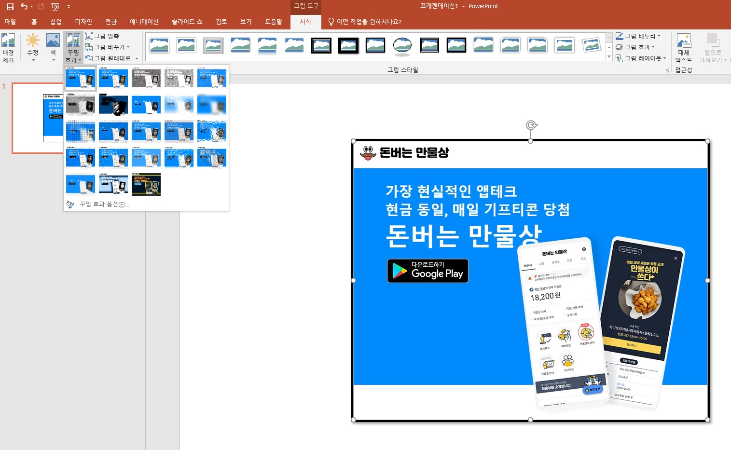Switch to the 애니메이션 tab
Viewport: 731px width, 450px height.
(x=144, y=22)
